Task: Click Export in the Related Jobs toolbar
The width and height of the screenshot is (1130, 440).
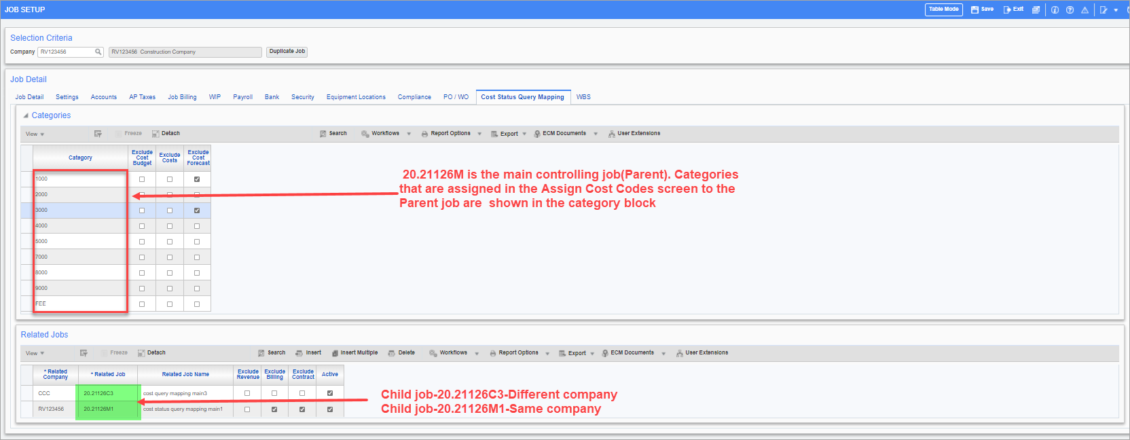Action: (572, 353)
